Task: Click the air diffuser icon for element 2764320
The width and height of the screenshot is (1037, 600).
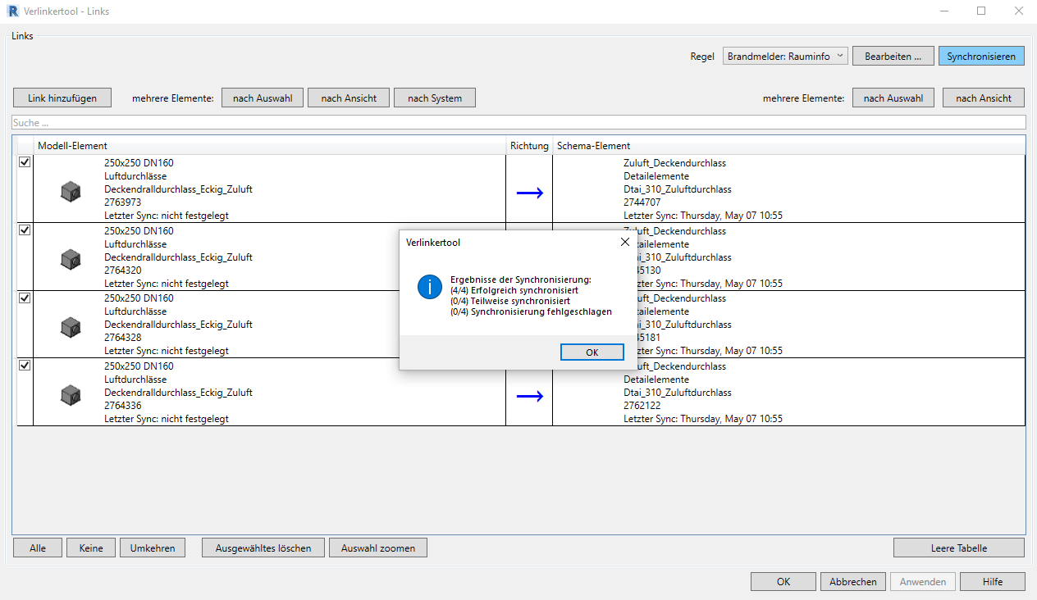Action: [71, 260]
